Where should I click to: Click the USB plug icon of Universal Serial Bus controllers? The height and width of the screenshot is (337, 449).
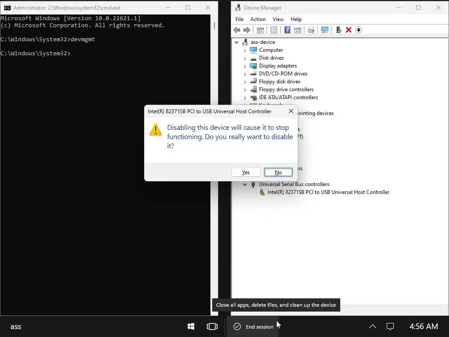(253, 185)
